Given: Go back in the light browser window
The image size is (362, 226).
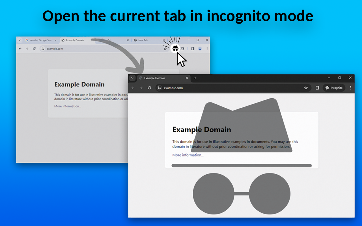Looking at the screenshot, I should point(20,49).
